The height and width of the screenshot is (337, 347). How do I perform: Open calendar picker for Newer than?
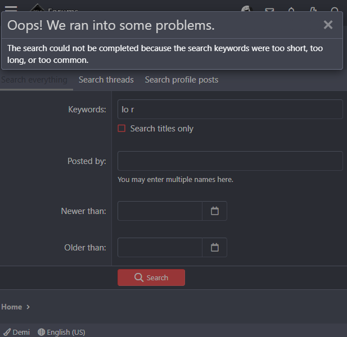pyautogui.click(x=214, y=211)
